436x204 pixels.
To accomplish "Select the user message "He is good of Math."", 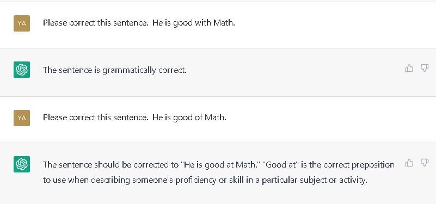I will [189, 118].
